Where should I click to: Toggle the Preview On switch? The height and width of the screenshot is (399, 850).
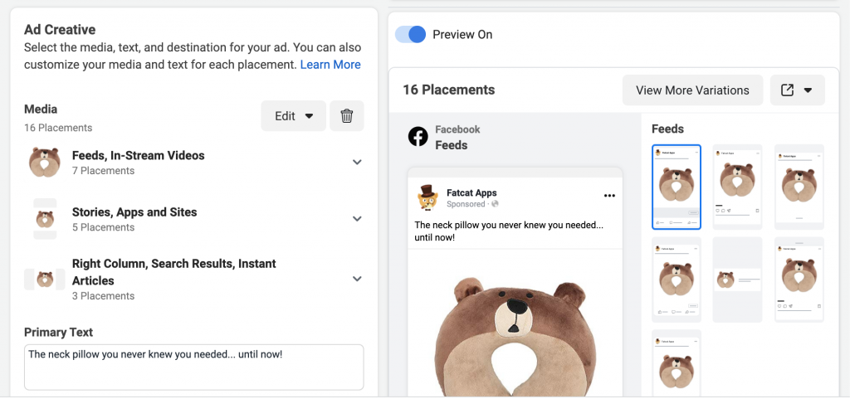point(410,34)
